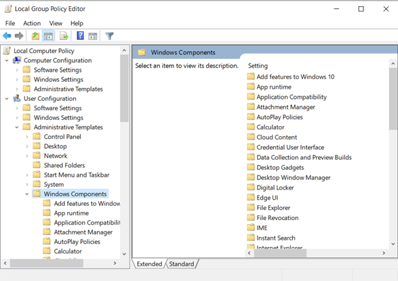Select Desktop Gadgets folder
The height and width of the screenshot is (281, 398).
pos(280,167)
